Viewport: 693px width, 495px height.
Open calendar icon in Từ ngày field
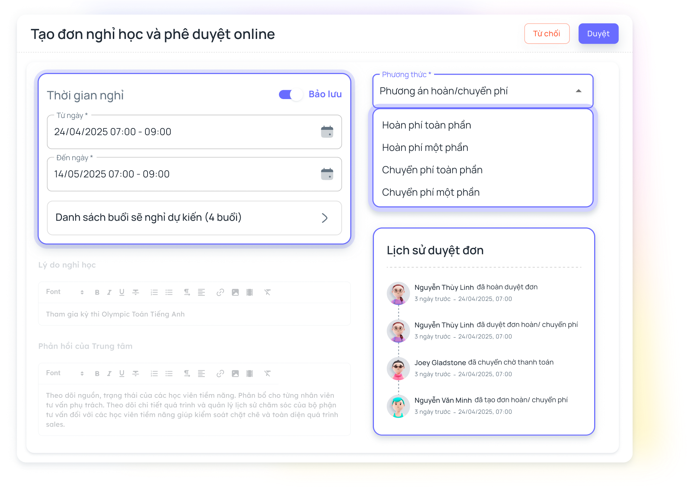327,132
